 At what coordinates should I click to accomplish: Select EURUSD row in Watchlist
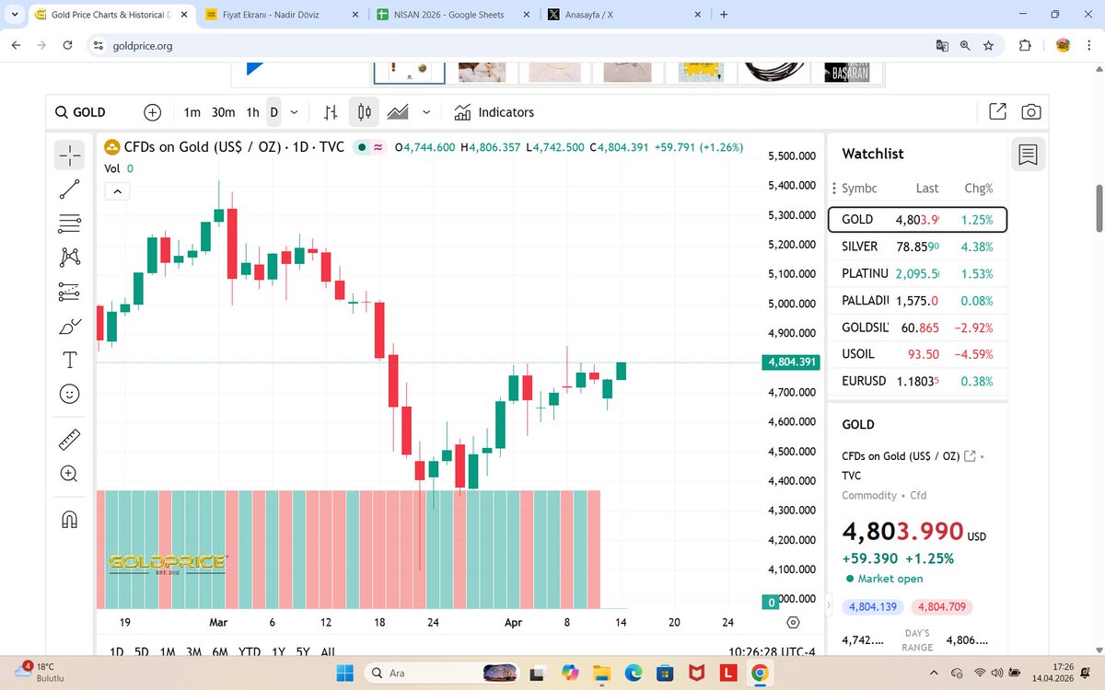click(x=918, y=381)
